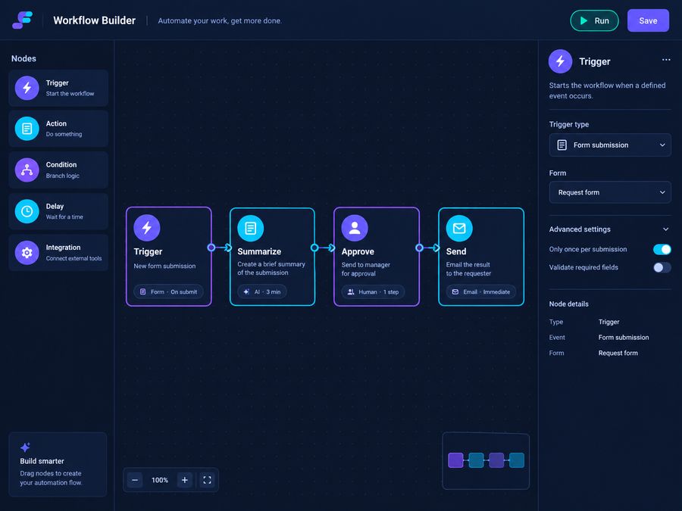
Task: Click the Action document icon in Nodes list
Action: click(x=27, y=129)
